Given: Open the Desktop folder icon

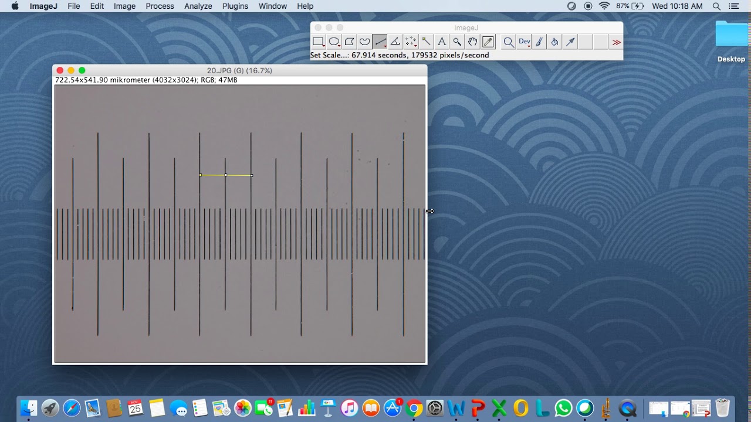Looking at the screenshot, I should (x=731, y=35).
